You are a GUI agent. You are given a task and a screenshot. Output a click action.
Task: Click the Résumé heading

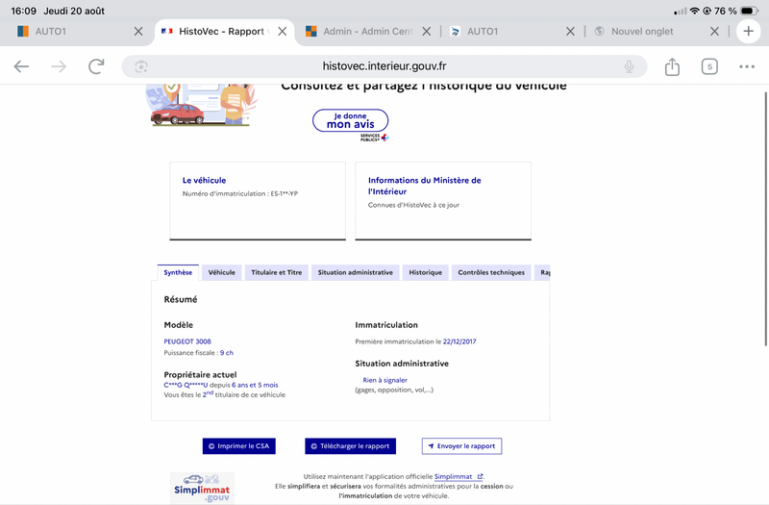(181, 299)
